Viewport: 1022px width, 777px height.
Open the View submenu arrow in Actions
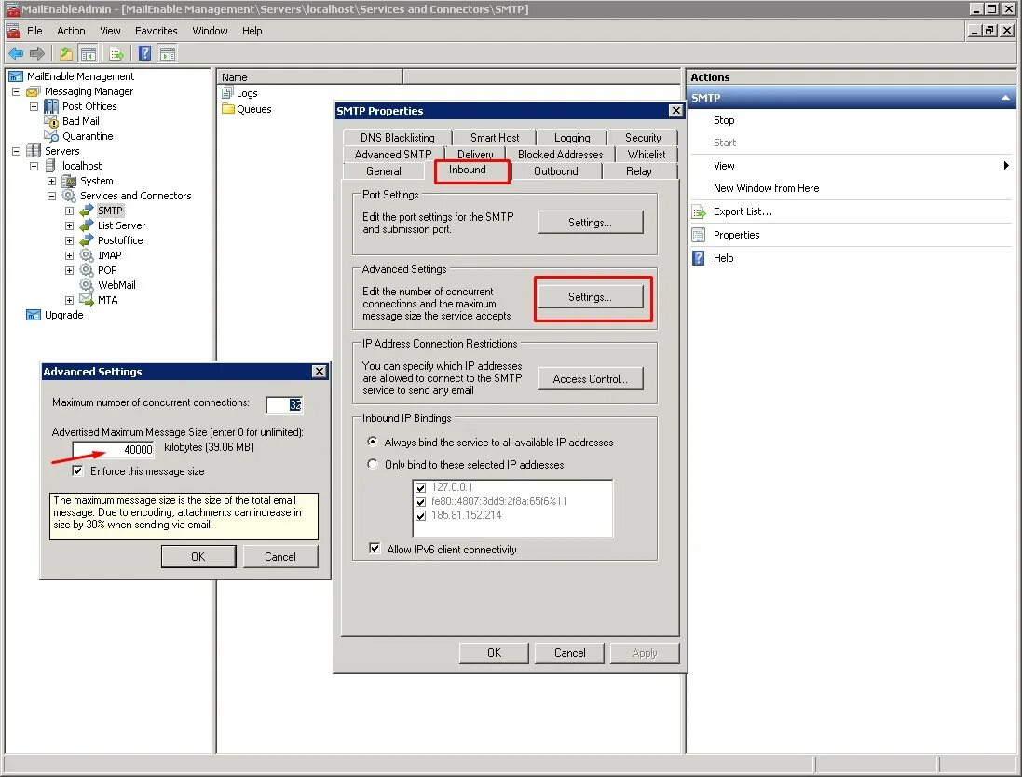click(1006, 166)
